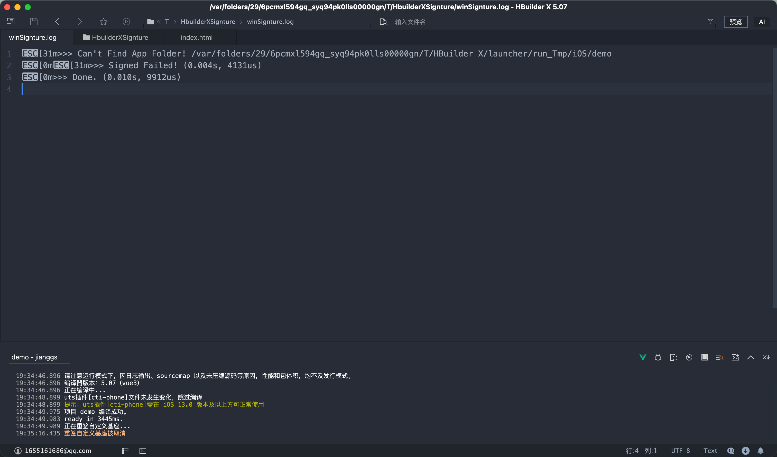Save file using toolbar floppy icon

[34, 22]
